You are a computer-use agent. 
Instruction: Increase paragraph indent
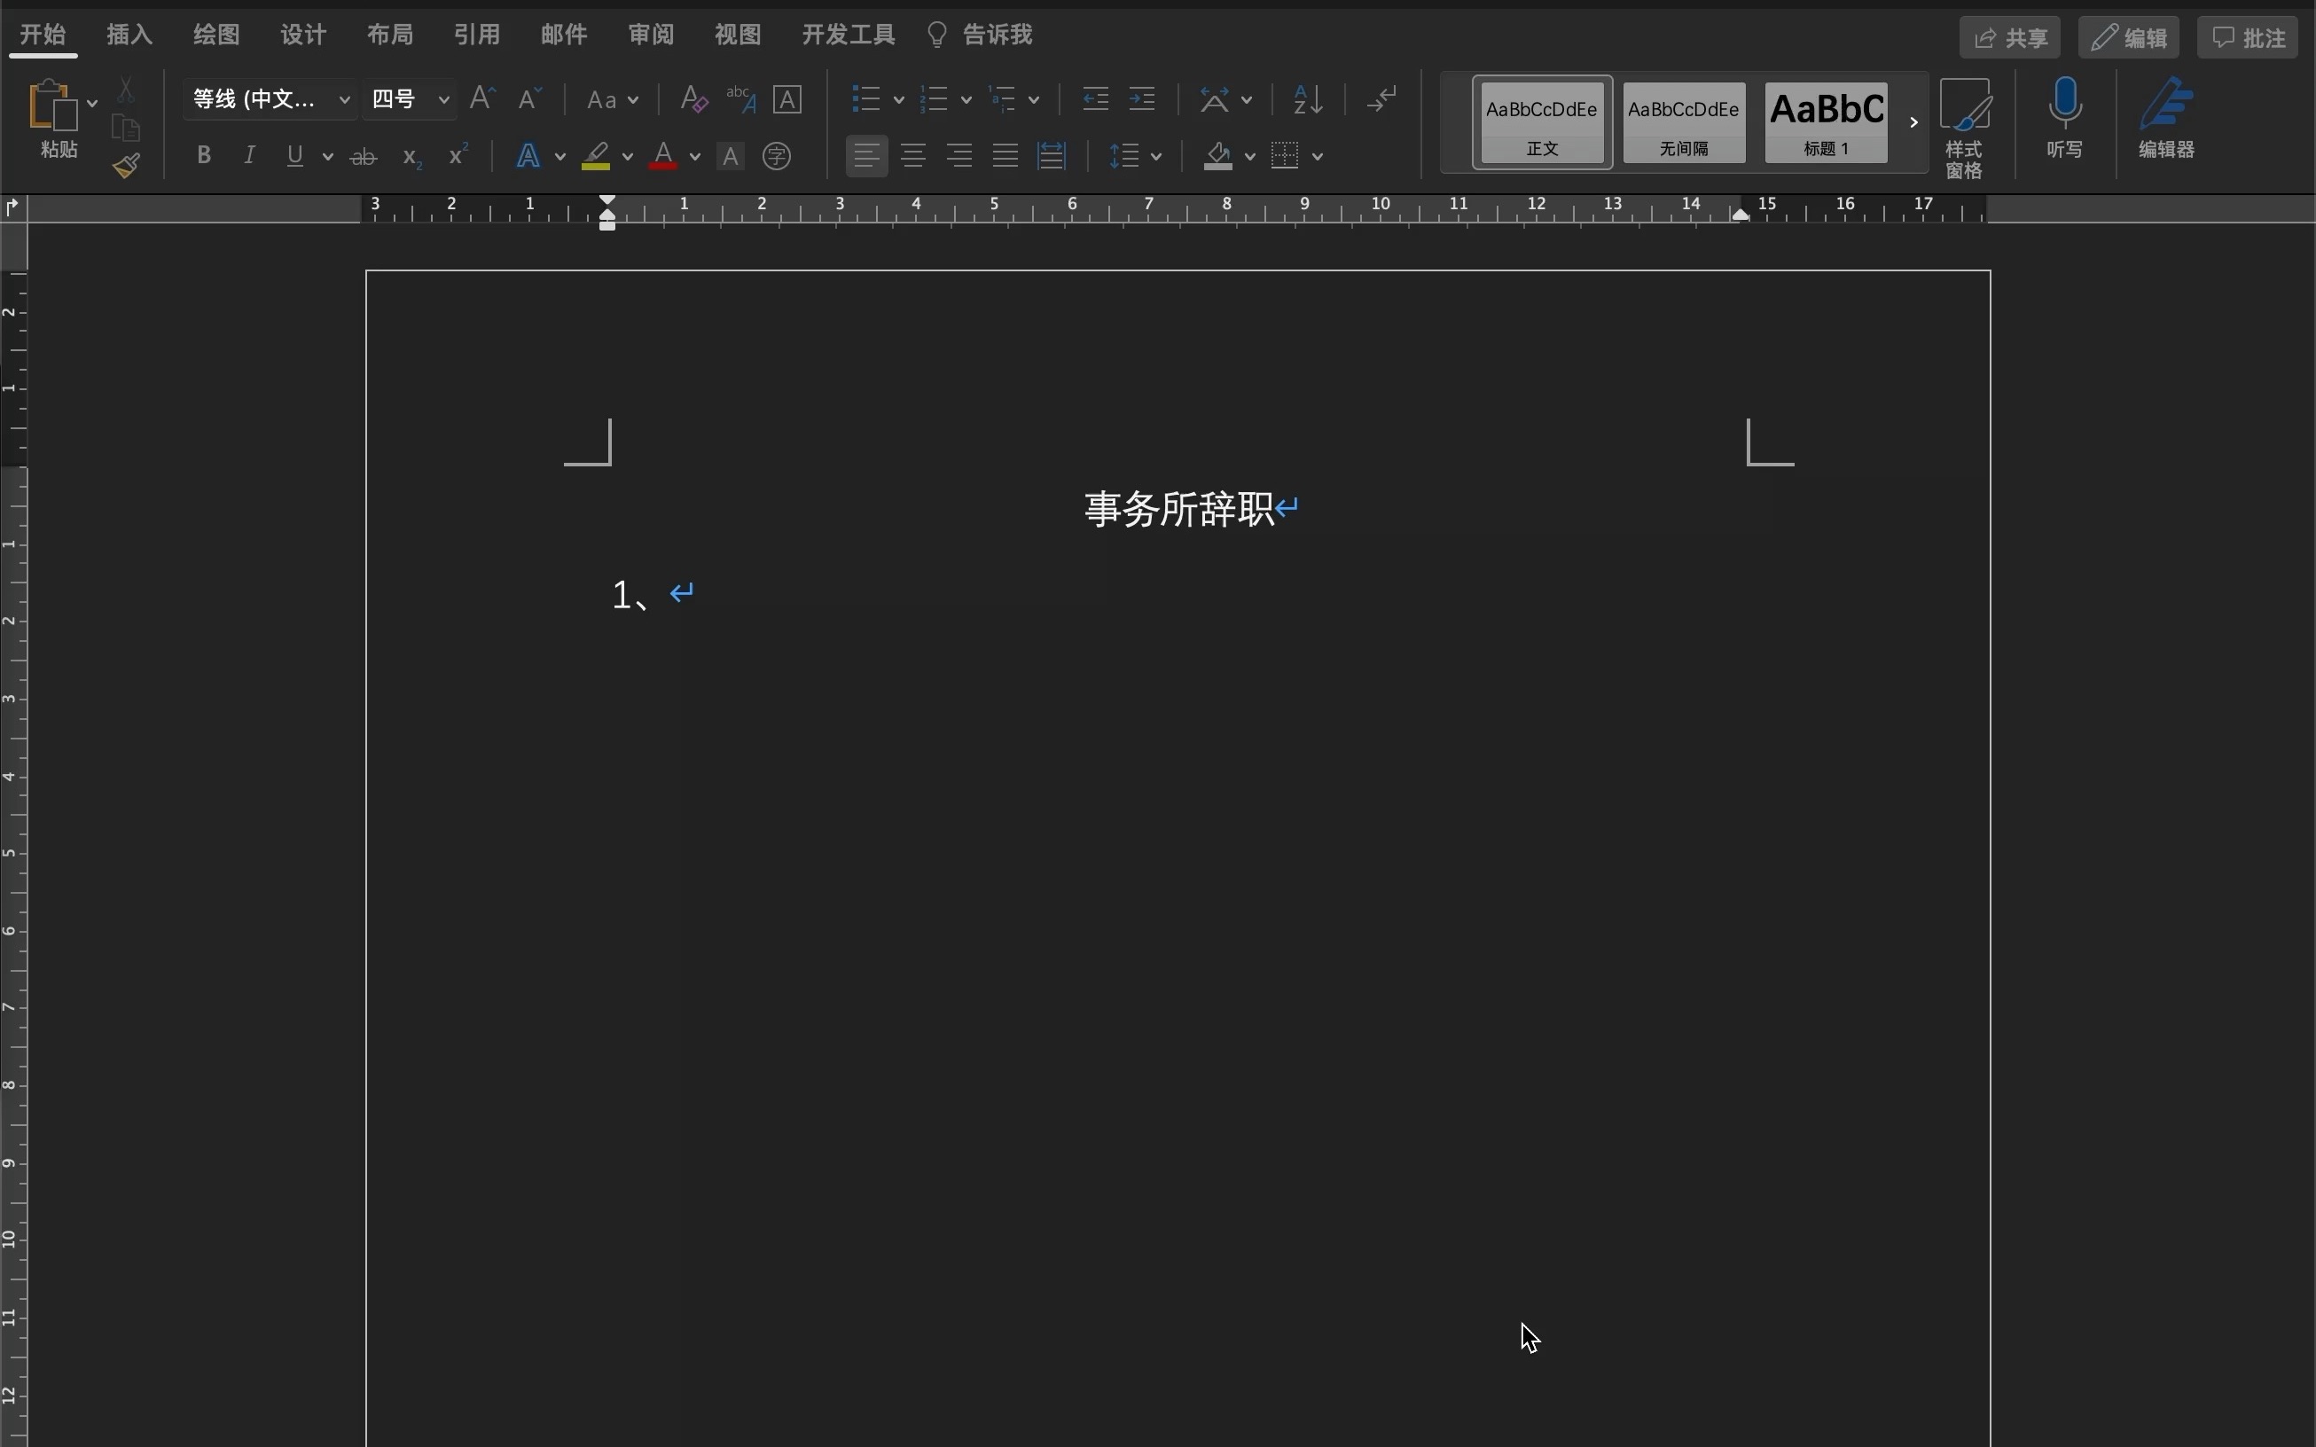1142,98
